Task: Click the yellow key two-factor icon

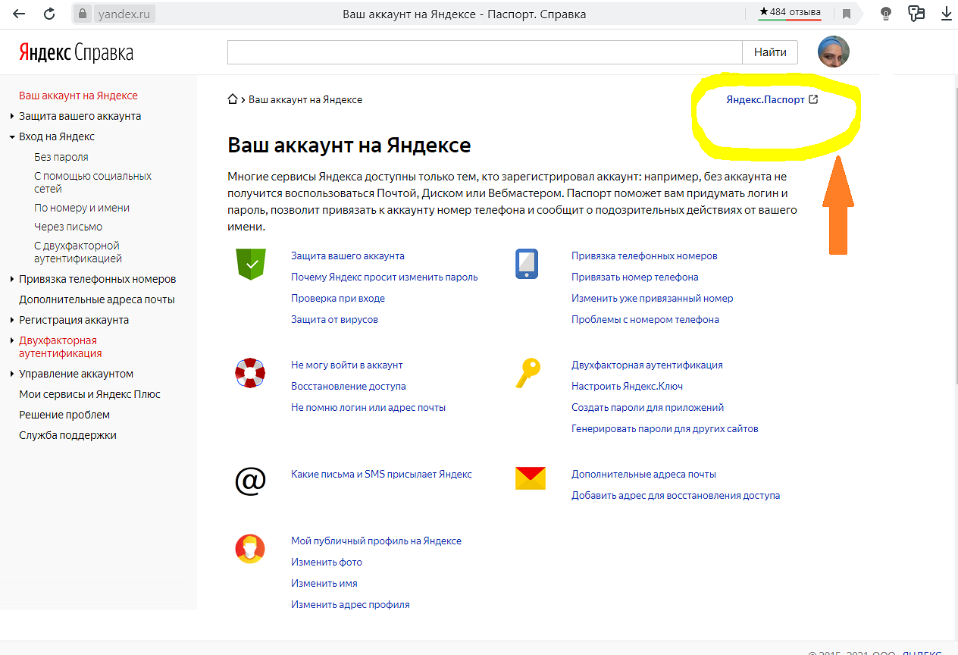Action: tap(528, 373)
